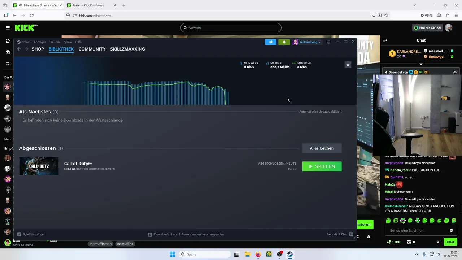Open the Windows Start menu
This screenshot has height=260, width=462.
point(172,254)
